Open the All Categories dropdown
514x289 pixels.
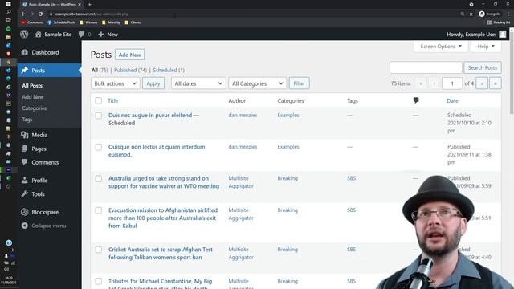(x=257, y=83)
